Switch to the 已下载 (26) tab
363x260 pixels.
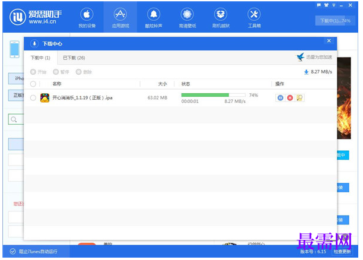[x=74, y=58]
